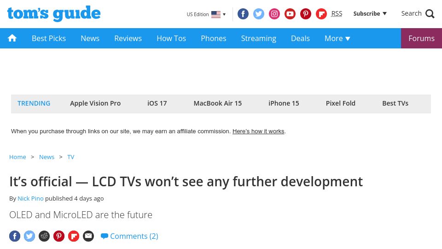Open author Nick Pino's profile
This screenshot has width=442, height=249.
tap(30, 198)
